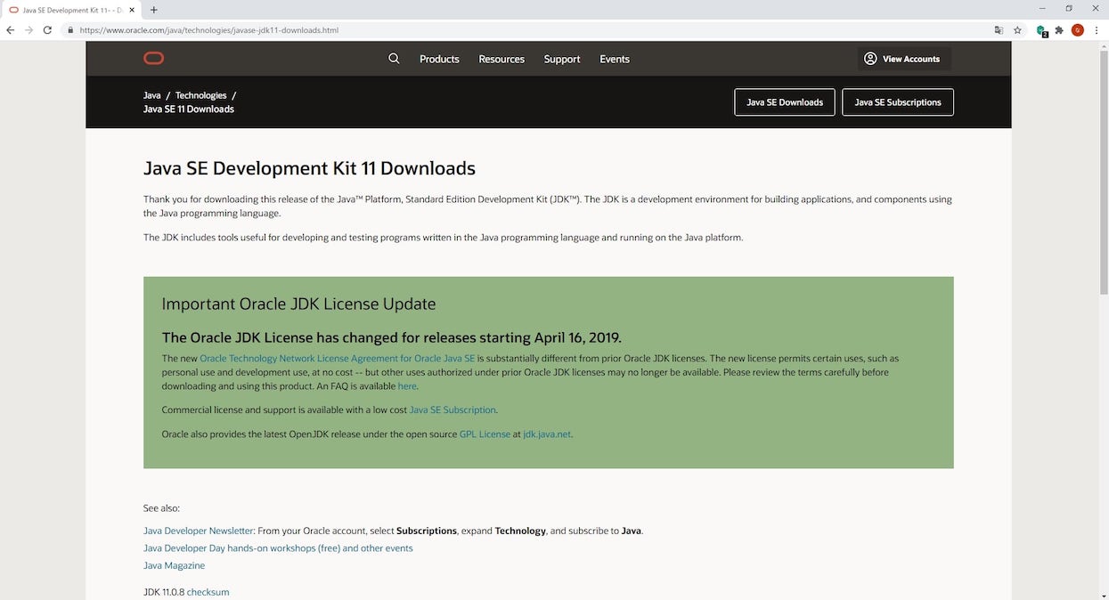
Task: Click the Java SE Downloads button
Action: coord(785,102)
